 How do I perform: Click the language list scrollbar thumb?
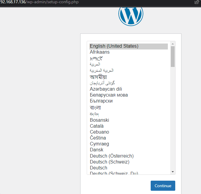pos(173,57)
